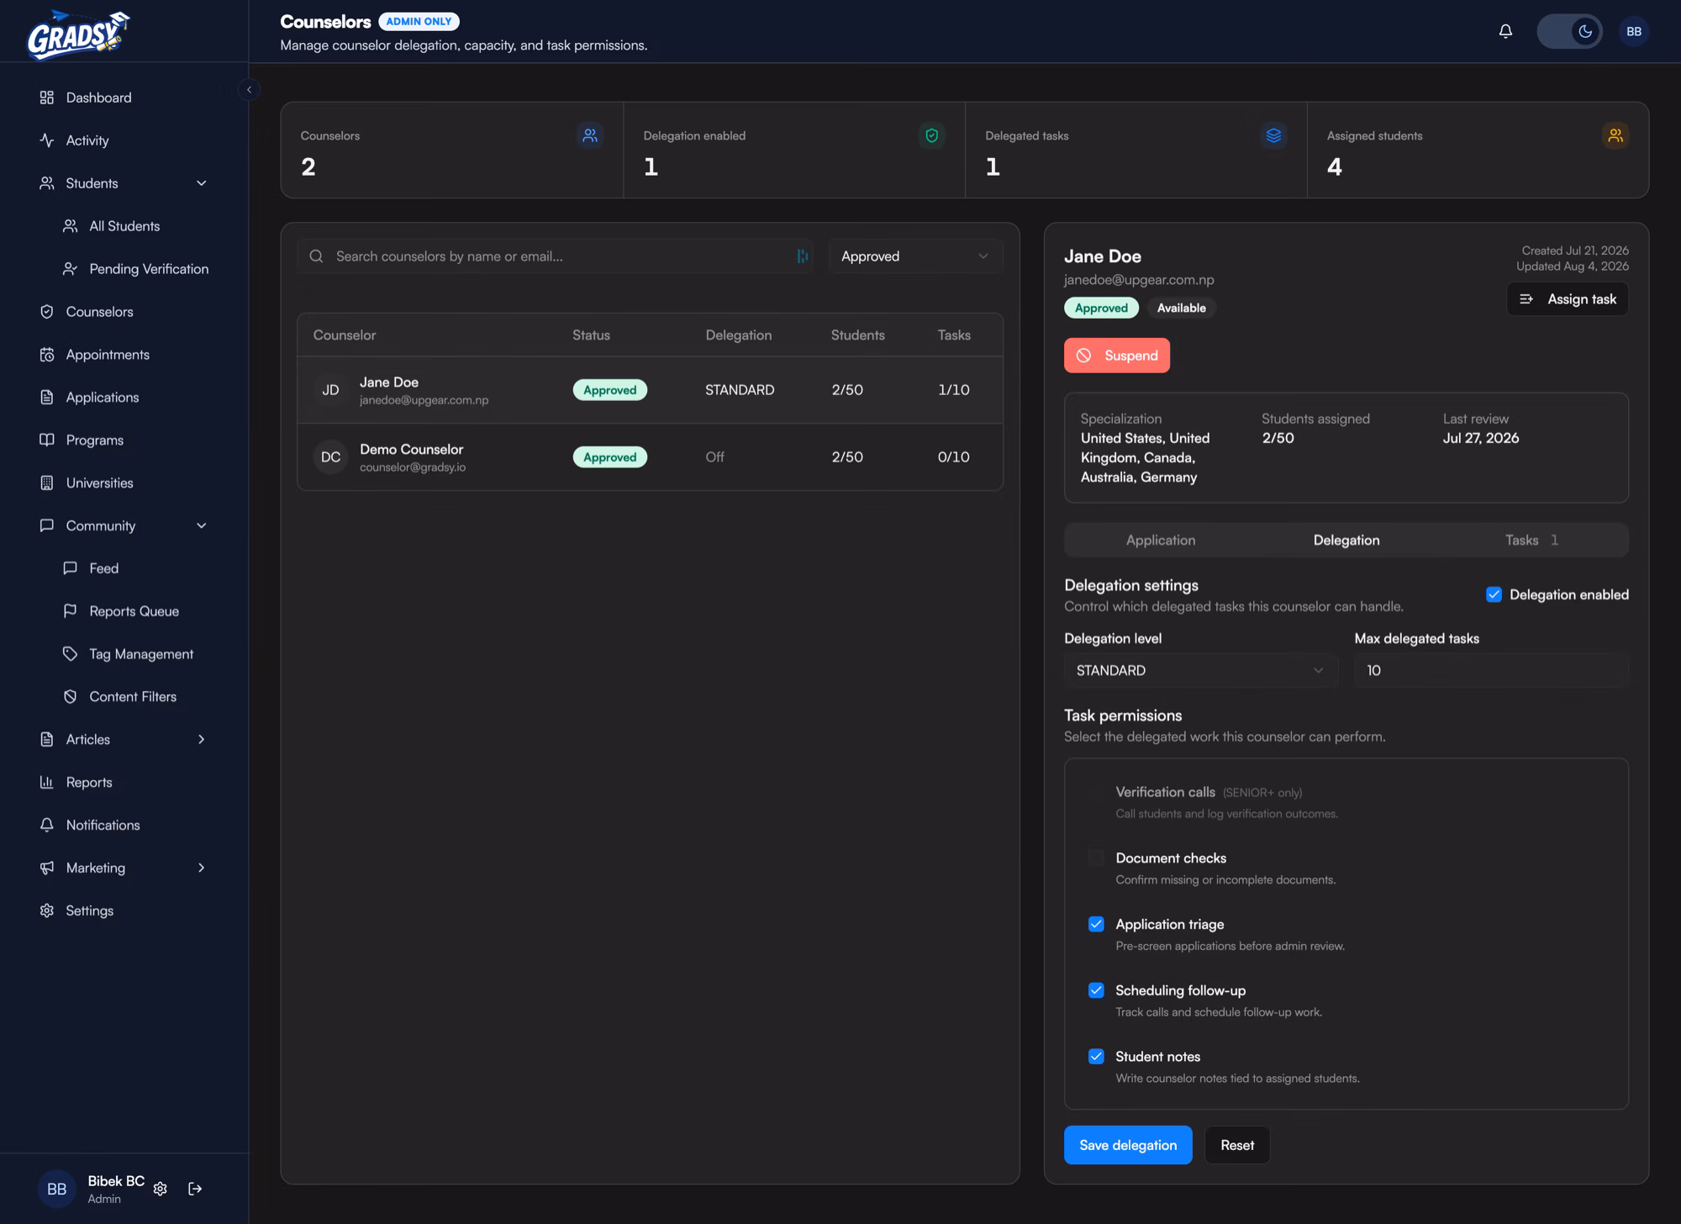
Task: Click the search counselors input field
Action: tap(555, 256)
